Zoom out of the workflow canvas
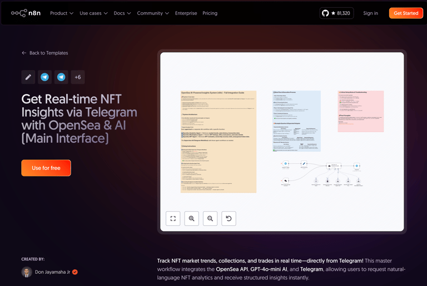This screenshot has height=286, width=427. pyautogui.click(x=210, y=218)
